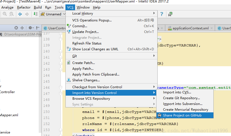The image size is (231, 136).
Task: Click line number 150 in gutter
Action: coord(46,112)
